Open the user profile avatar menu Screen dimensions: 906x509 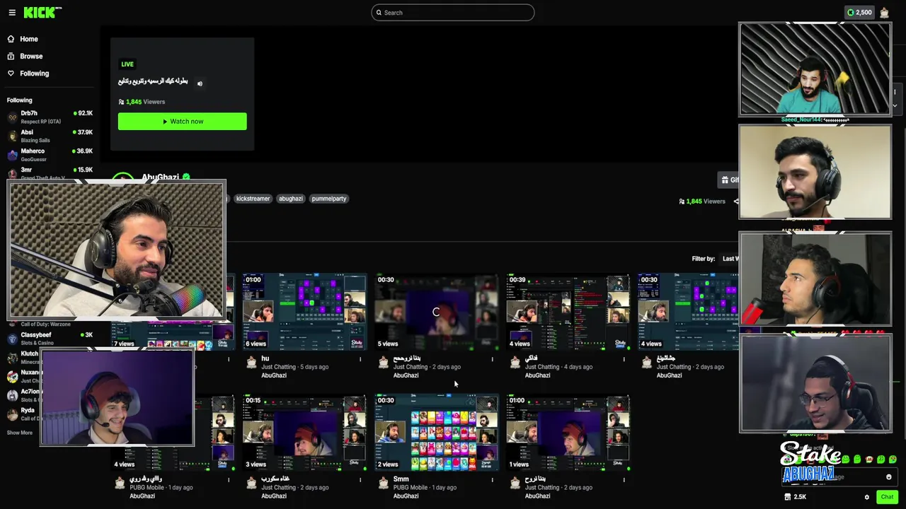(885, 12)
